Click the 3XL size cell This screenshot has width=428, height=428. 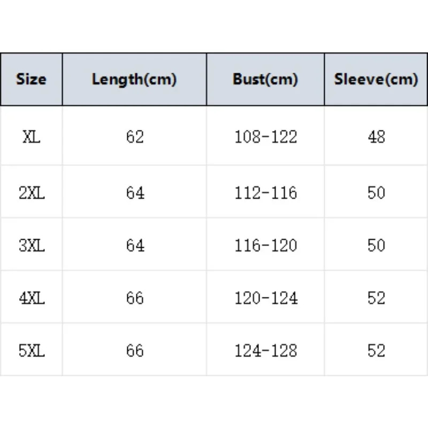[31, 245]
